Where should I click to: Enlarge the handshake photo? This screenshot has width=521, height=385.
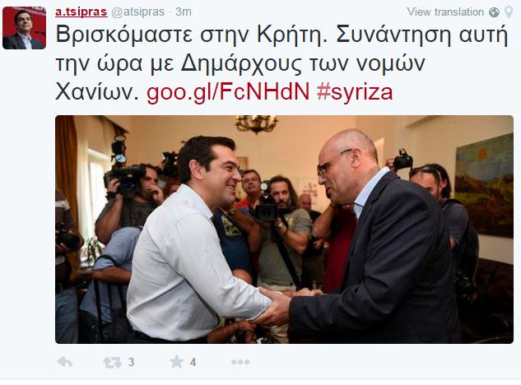point(285,230)
